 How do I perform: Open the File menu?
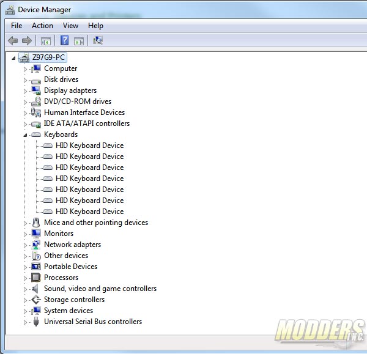tap(17, 26)
